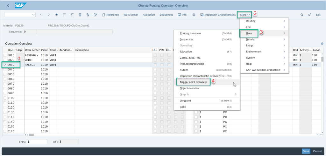
Task: Click the hat-shaped services icon
Action: click(x=56, y=15)
